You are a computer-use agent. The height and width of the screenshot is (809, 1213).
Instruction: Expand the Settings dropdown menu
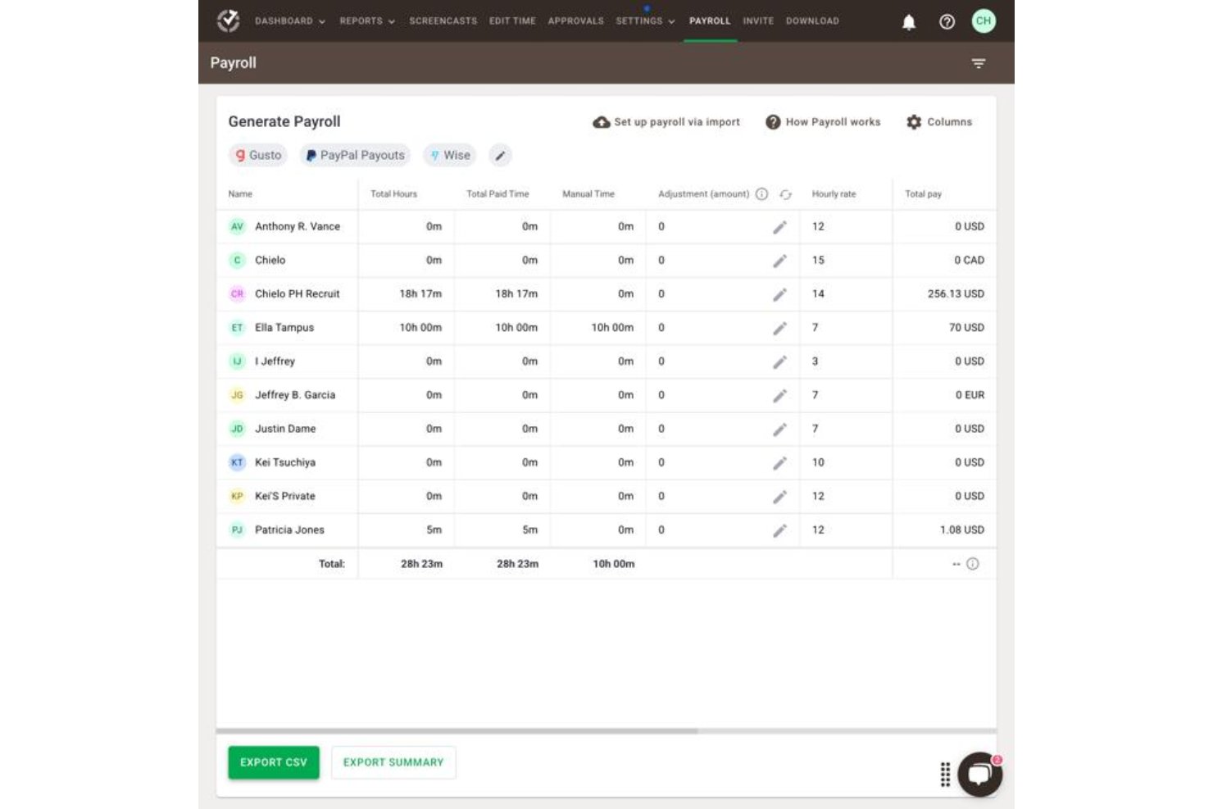coord(645,21)
